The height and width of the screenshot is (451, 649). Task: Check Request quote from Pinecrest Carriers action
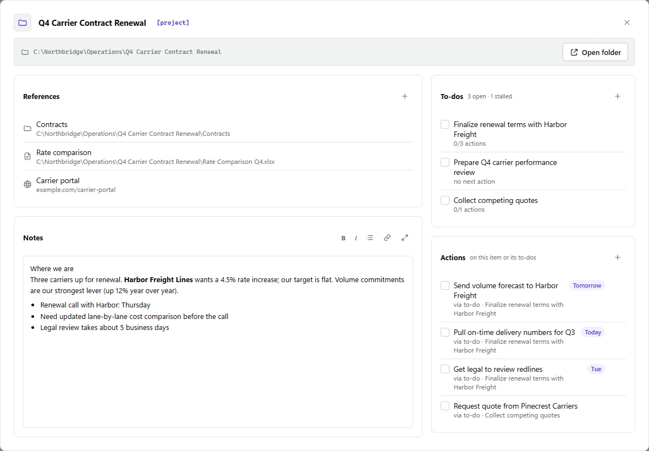[445, 406]
